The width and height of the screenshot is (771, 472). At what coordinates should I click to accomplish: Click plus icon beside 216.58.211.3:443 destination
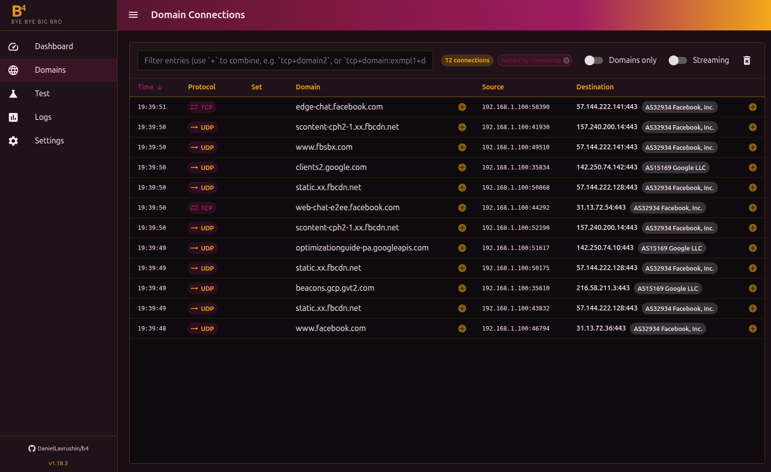(x=752, y=288)
